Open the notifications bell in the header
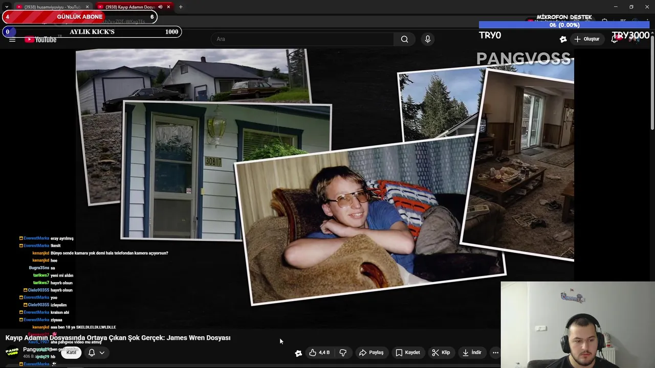 tap(615, 39)
